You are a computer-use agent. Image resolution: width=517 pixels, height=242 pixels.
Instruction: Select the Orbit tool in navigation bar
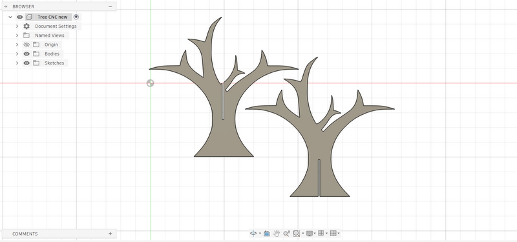click(x=253, y=233)
